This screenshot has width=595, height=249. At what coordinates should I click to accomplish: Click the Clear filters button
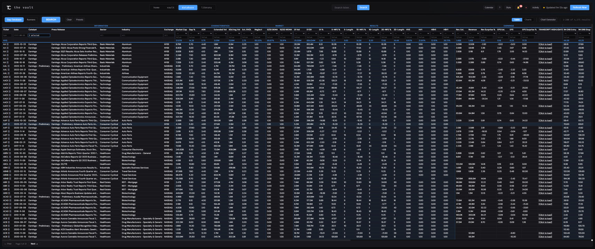(69, 20)
